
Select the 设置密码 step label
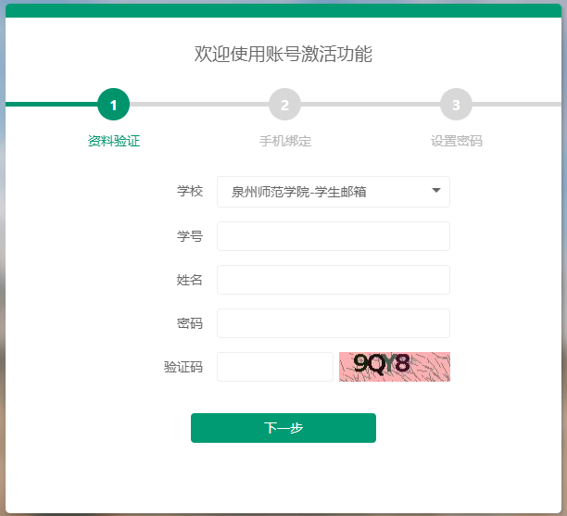click(456, 142)
